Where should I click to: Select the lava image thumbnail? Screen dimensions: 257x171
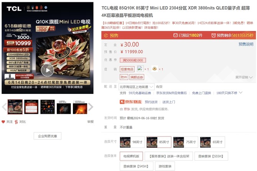pyautogui.click(x=80, y=107)
